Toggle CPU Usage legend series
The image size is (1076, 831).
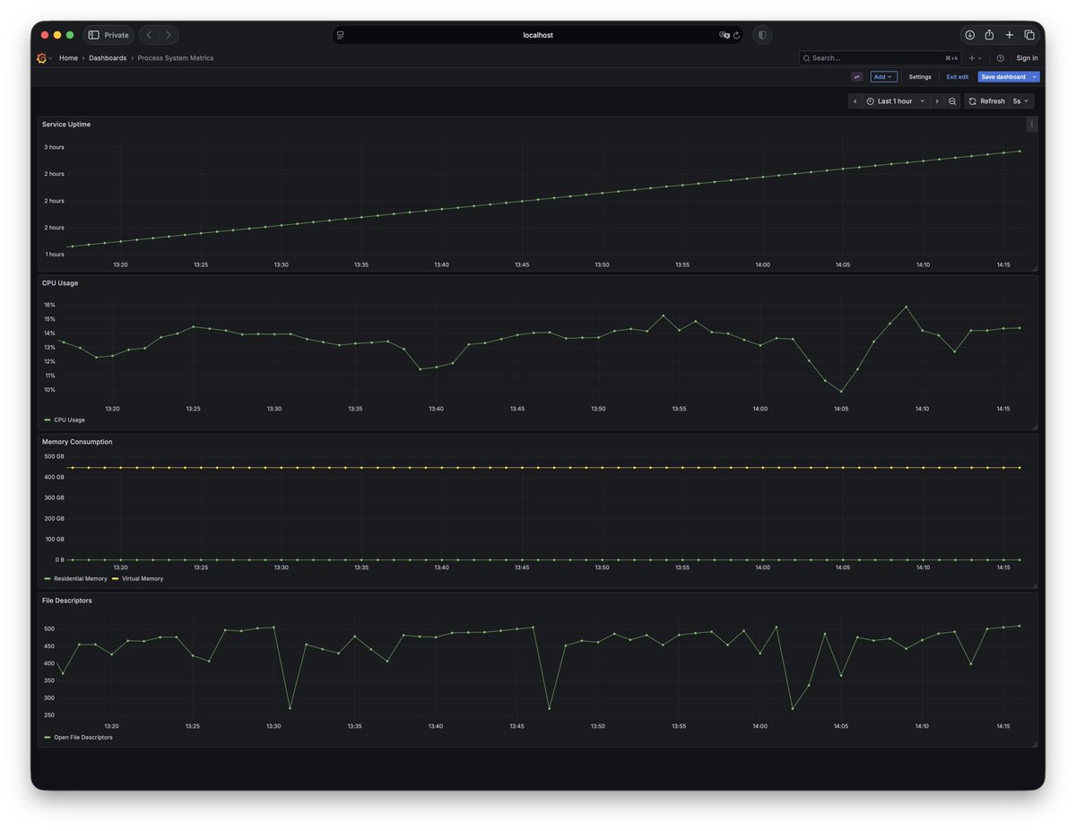[x=69, y=420]
